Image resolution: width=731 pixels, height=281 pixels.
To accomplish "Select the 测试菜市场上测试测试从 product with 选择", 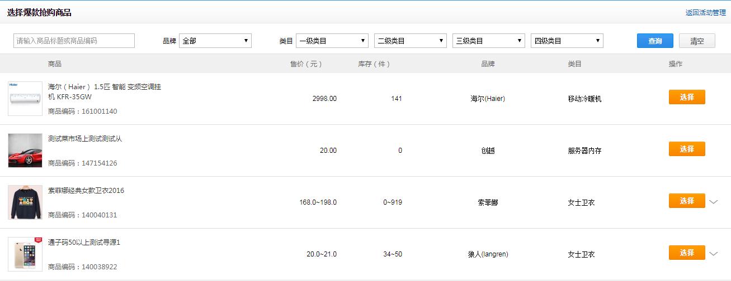I will (x=687, y=149).
